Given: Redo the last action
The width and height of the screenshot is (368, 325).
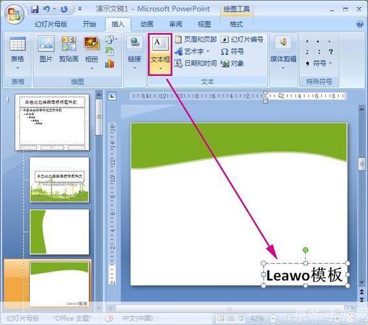Looking at the screenshot, I should click(x=64, y=9).
